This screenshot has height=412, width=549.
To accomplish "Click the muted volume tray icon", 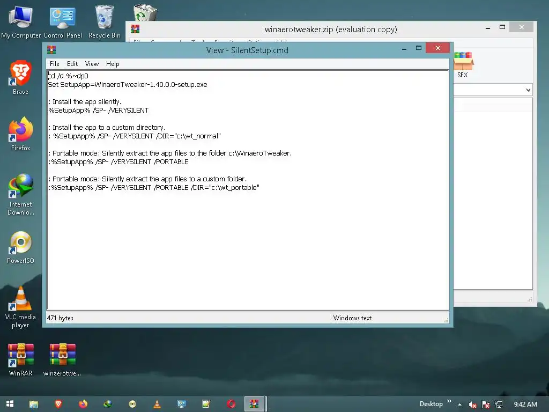I will coord(473,404).
